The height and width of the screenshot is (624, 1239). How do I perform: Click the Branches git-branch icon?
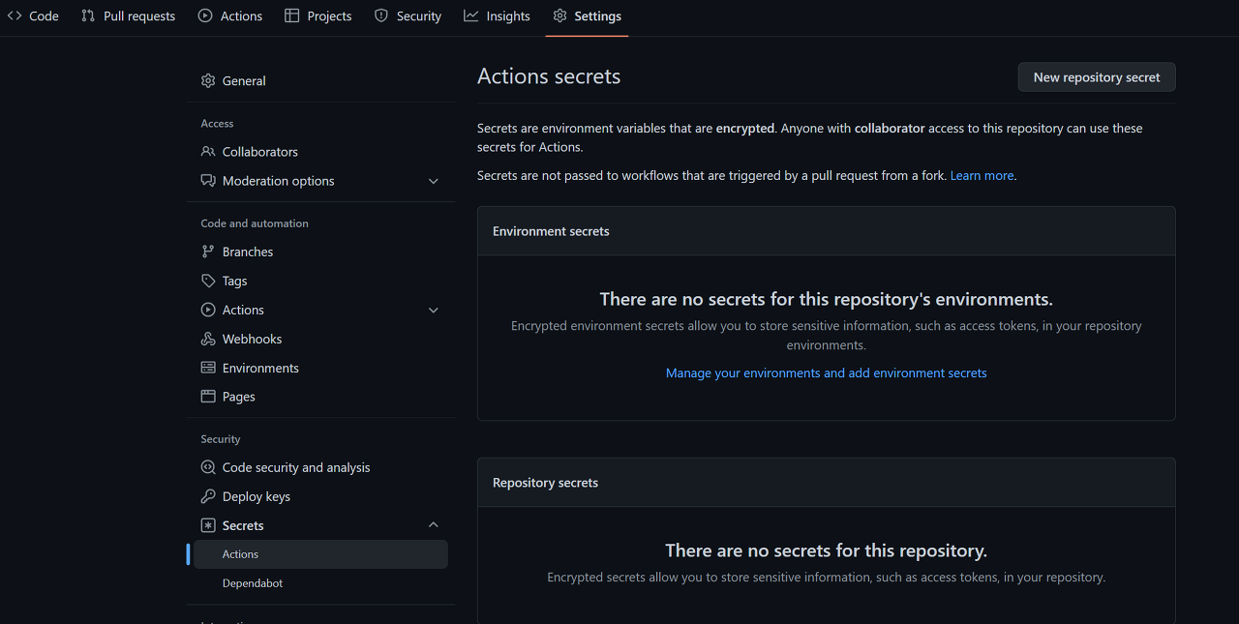pos(208,252)
